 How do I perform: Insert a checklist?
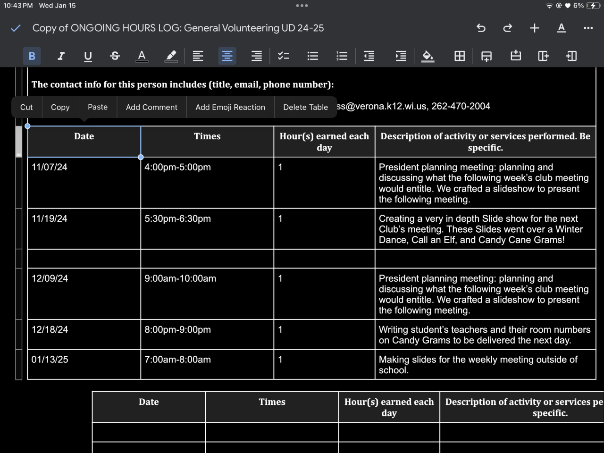pos(284,56)
